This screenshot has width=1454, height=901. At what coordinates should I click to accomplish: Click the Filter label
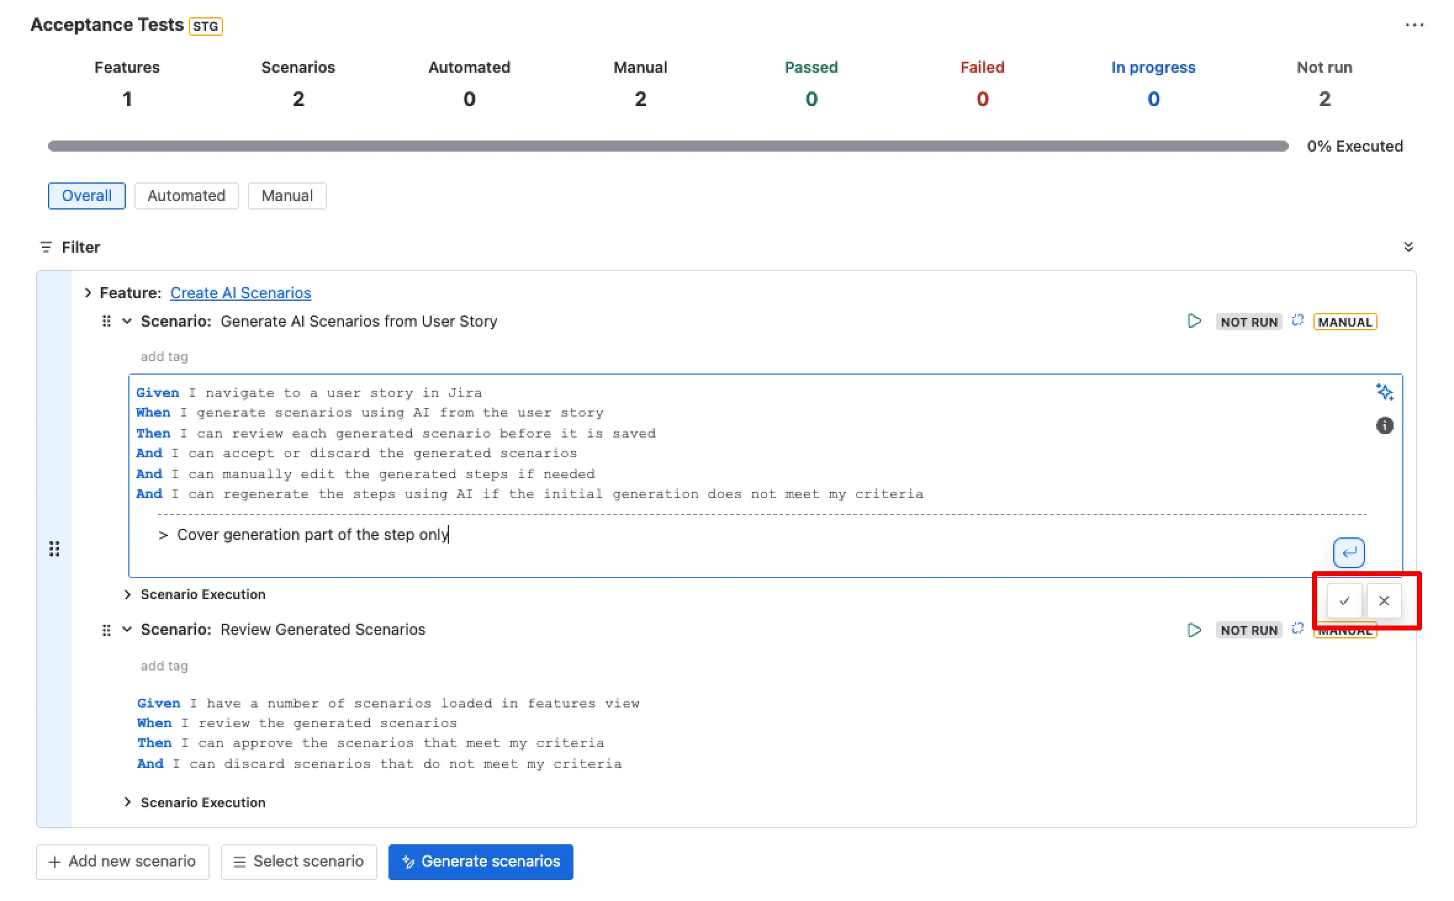coord(81,247)
